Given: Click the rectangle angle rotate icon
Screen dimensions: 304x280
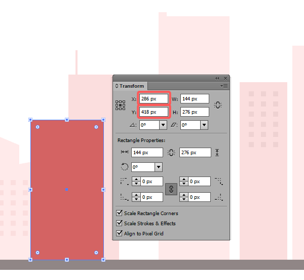Looking at the screenshot, I should [x=125, y=167].
